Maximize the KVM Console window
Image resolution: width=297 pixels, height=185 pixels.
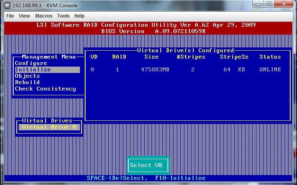[x=269, y=4]
